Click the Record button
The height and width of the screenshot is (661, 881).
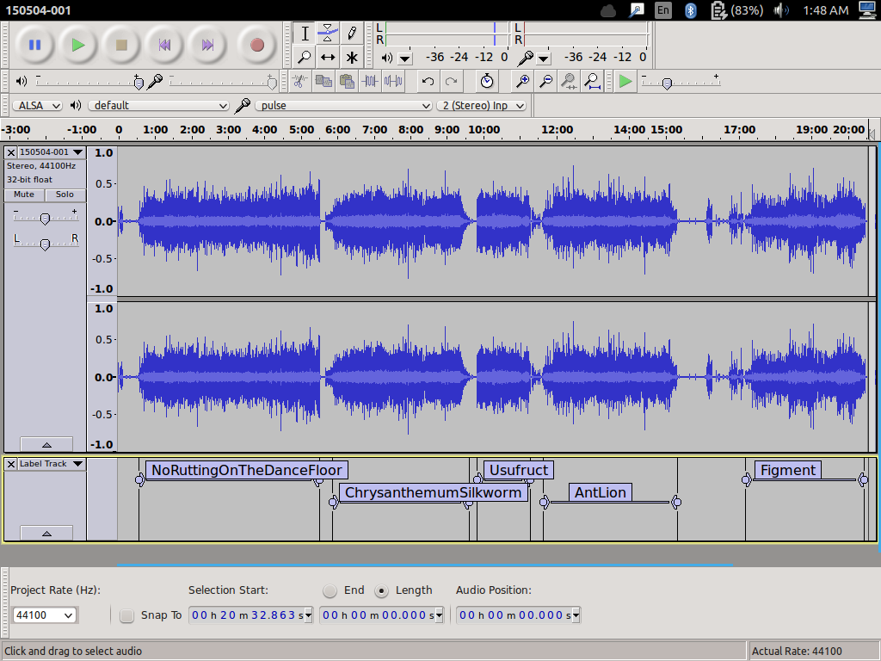(x=256, y=45)
